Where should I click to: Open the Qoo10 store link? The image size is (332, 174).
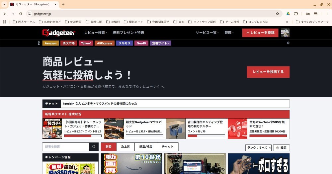point(141,43)
